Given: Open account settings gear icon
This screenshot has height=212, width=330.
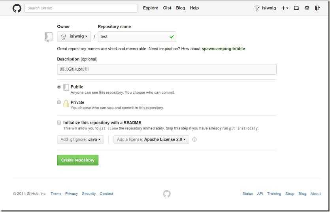Looking at the screenshot, I should point(307,8).
